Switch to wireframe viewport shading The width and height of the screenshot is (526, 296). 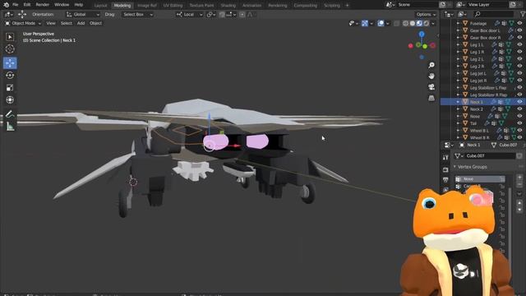tap(405, 23)
